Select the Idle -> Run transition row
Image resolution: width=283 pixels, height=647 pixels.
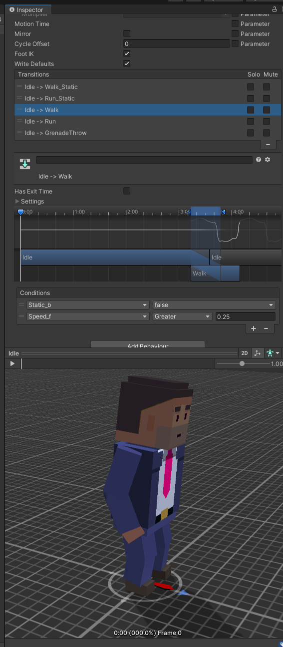(x=148, y=121)
